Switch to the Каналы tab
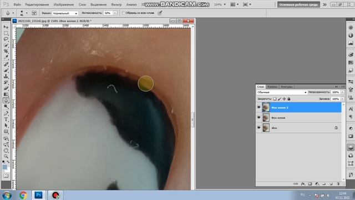Image resolution: width=355 pixels, height=200 pixels. point(272,87)
